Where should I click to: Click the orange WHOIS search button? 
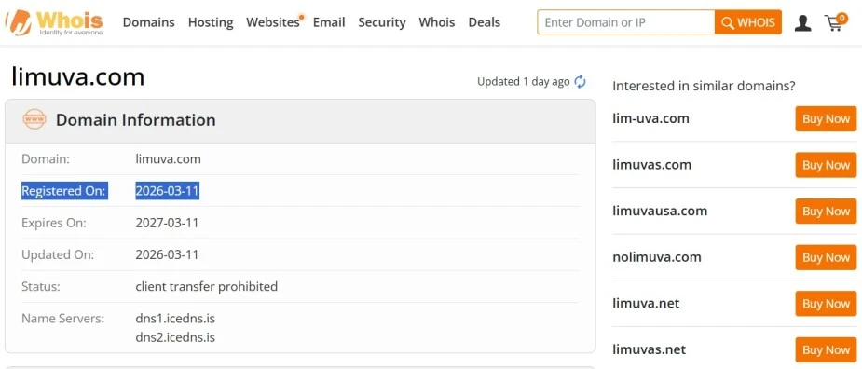(748, 22)
